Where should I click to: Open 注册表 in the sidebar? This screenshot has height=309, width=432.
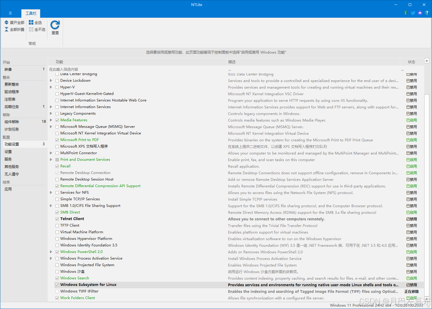[x=24, y=99]
